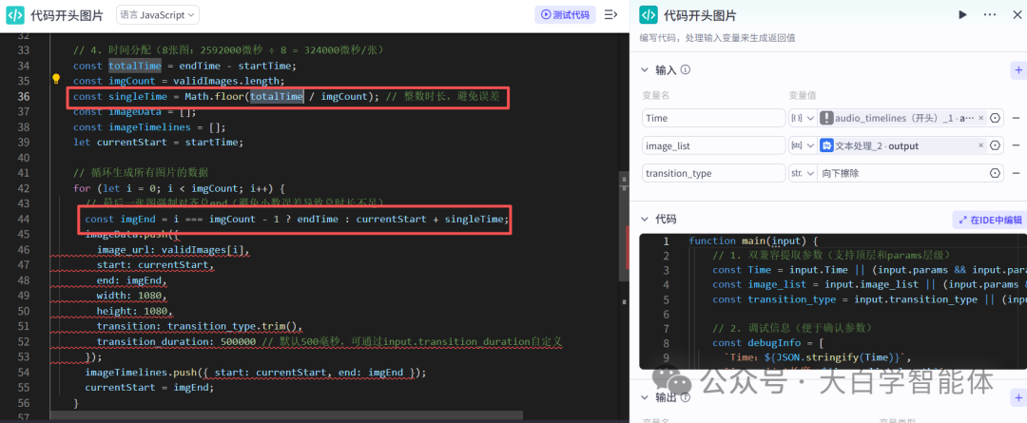This screenshot has width=1027, height=423.
Task: Collapse the 输入 section chevron
Action: pos(643,70)
